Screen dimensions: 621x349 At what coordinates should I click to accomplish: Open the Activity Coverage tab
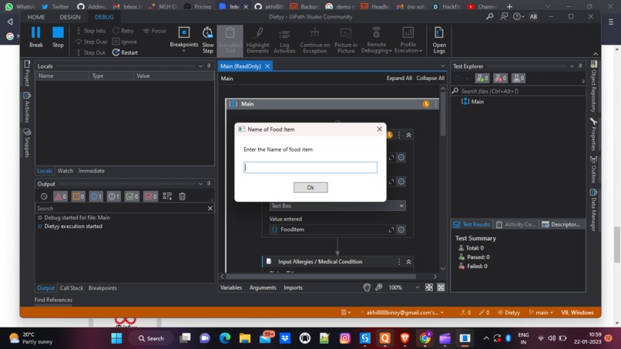pos(515,224)
